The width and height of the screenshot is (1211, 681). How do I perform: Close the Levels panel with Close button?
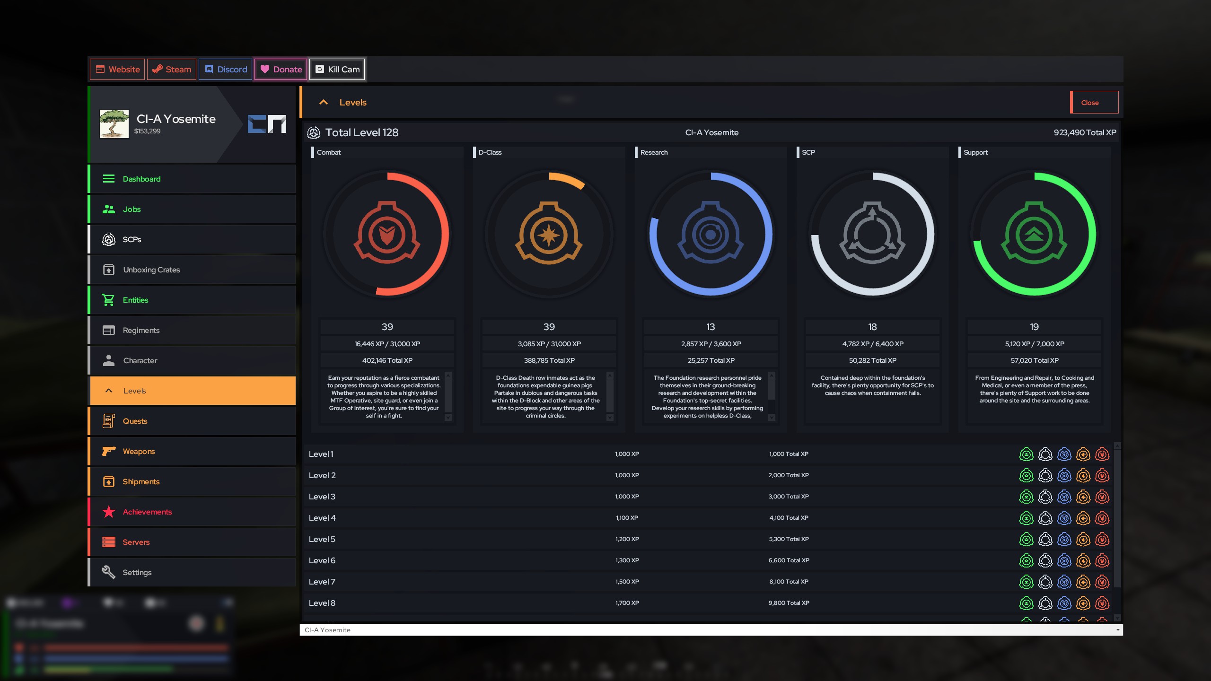pyautogui.click(x=1095, y=102)
